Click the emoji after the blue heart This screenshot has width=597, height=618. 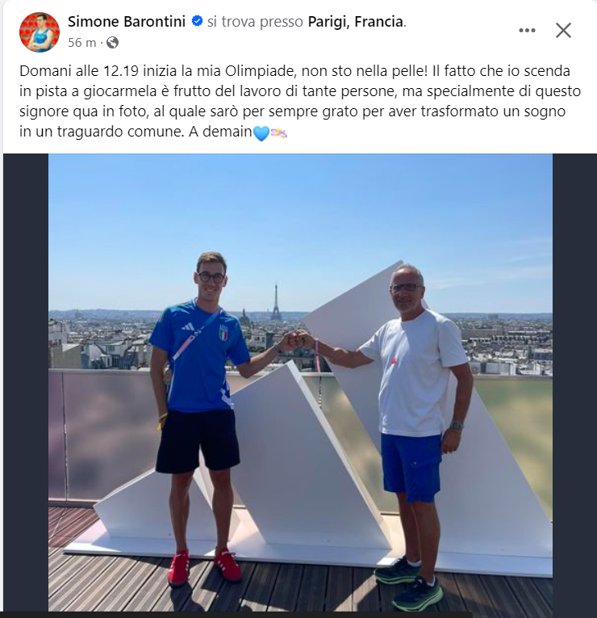coord(279,132)
